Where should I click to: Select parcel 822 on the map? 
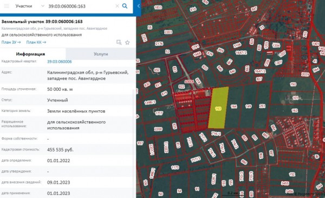pyautogui.click(x=181, y=87)
